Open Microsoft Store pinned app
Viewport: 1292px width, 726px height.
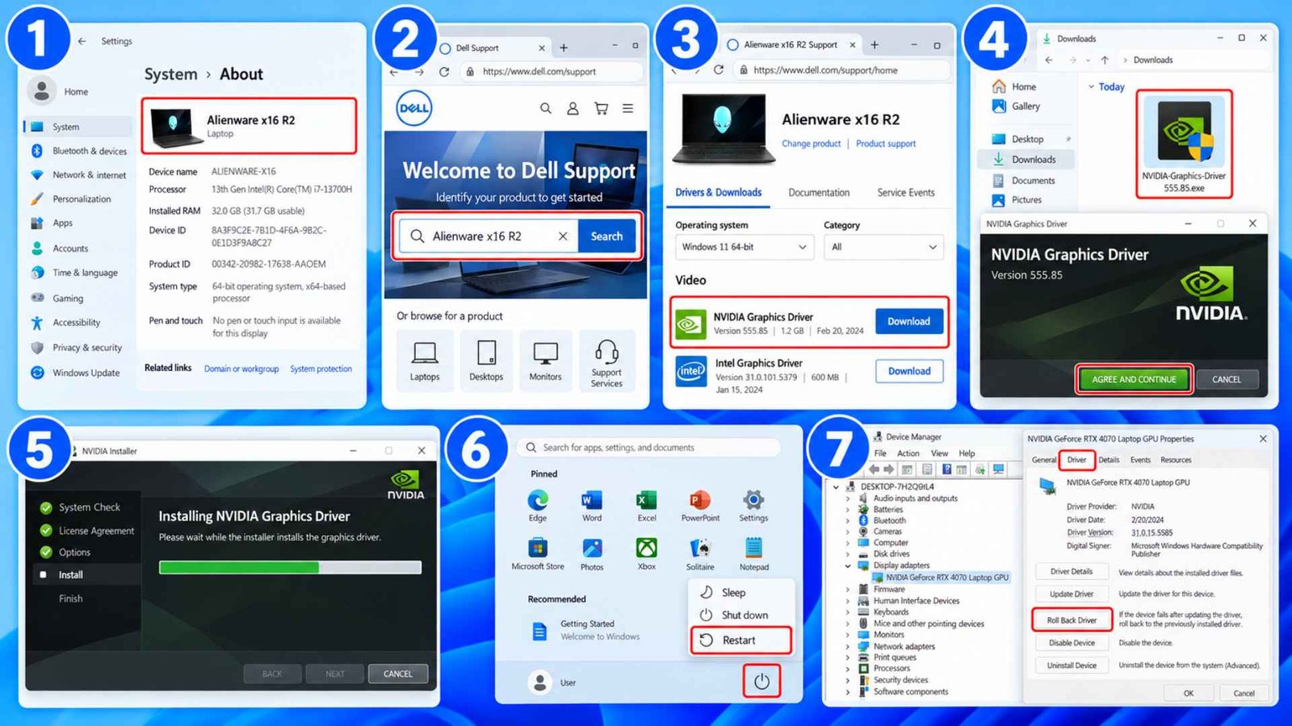click(538, 554)
